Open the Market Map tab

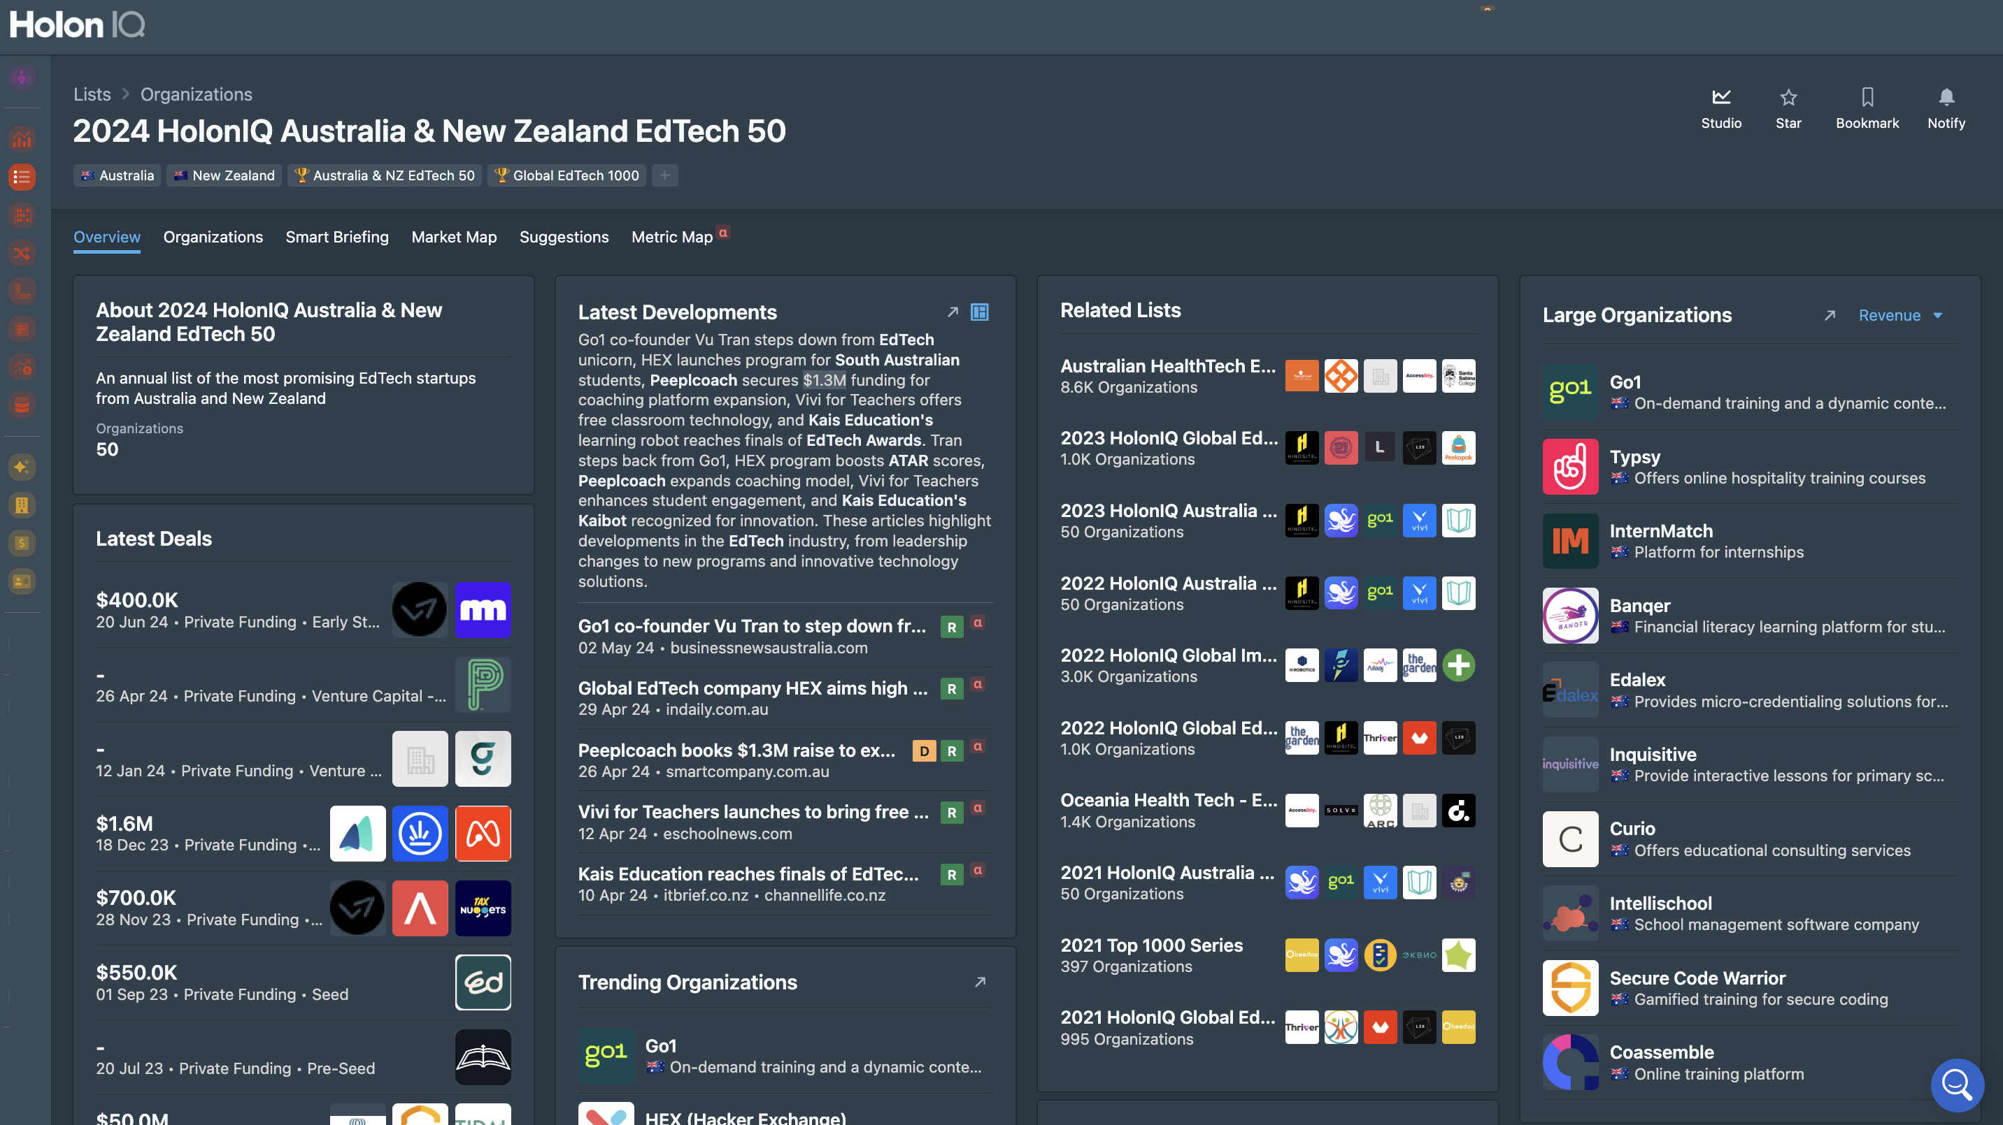[454, 237]
